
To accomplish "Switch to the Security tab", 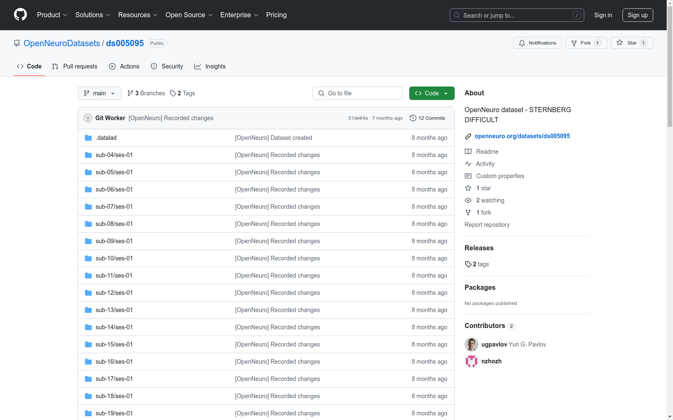I will (x=167, y=66).
